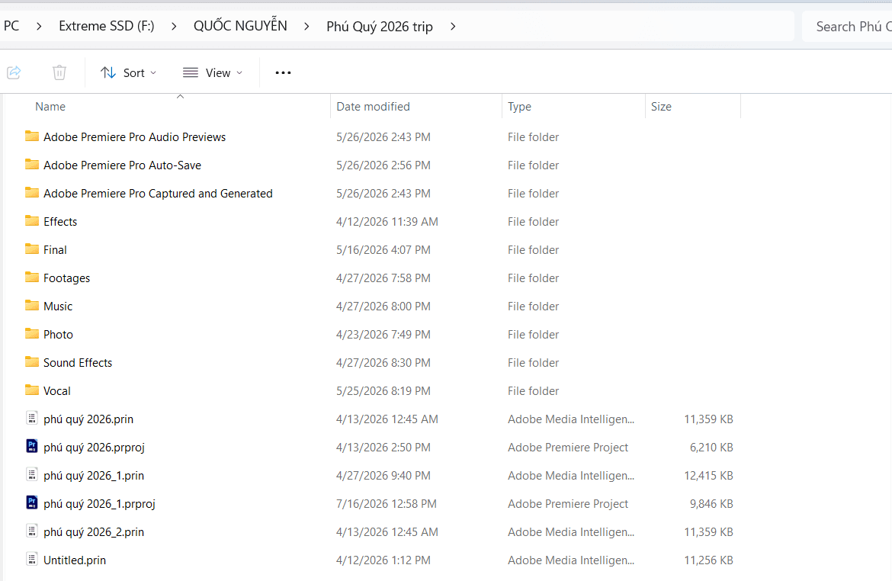Select Premiere icon of phú quý 2026_1.prproj

[33, 502]
